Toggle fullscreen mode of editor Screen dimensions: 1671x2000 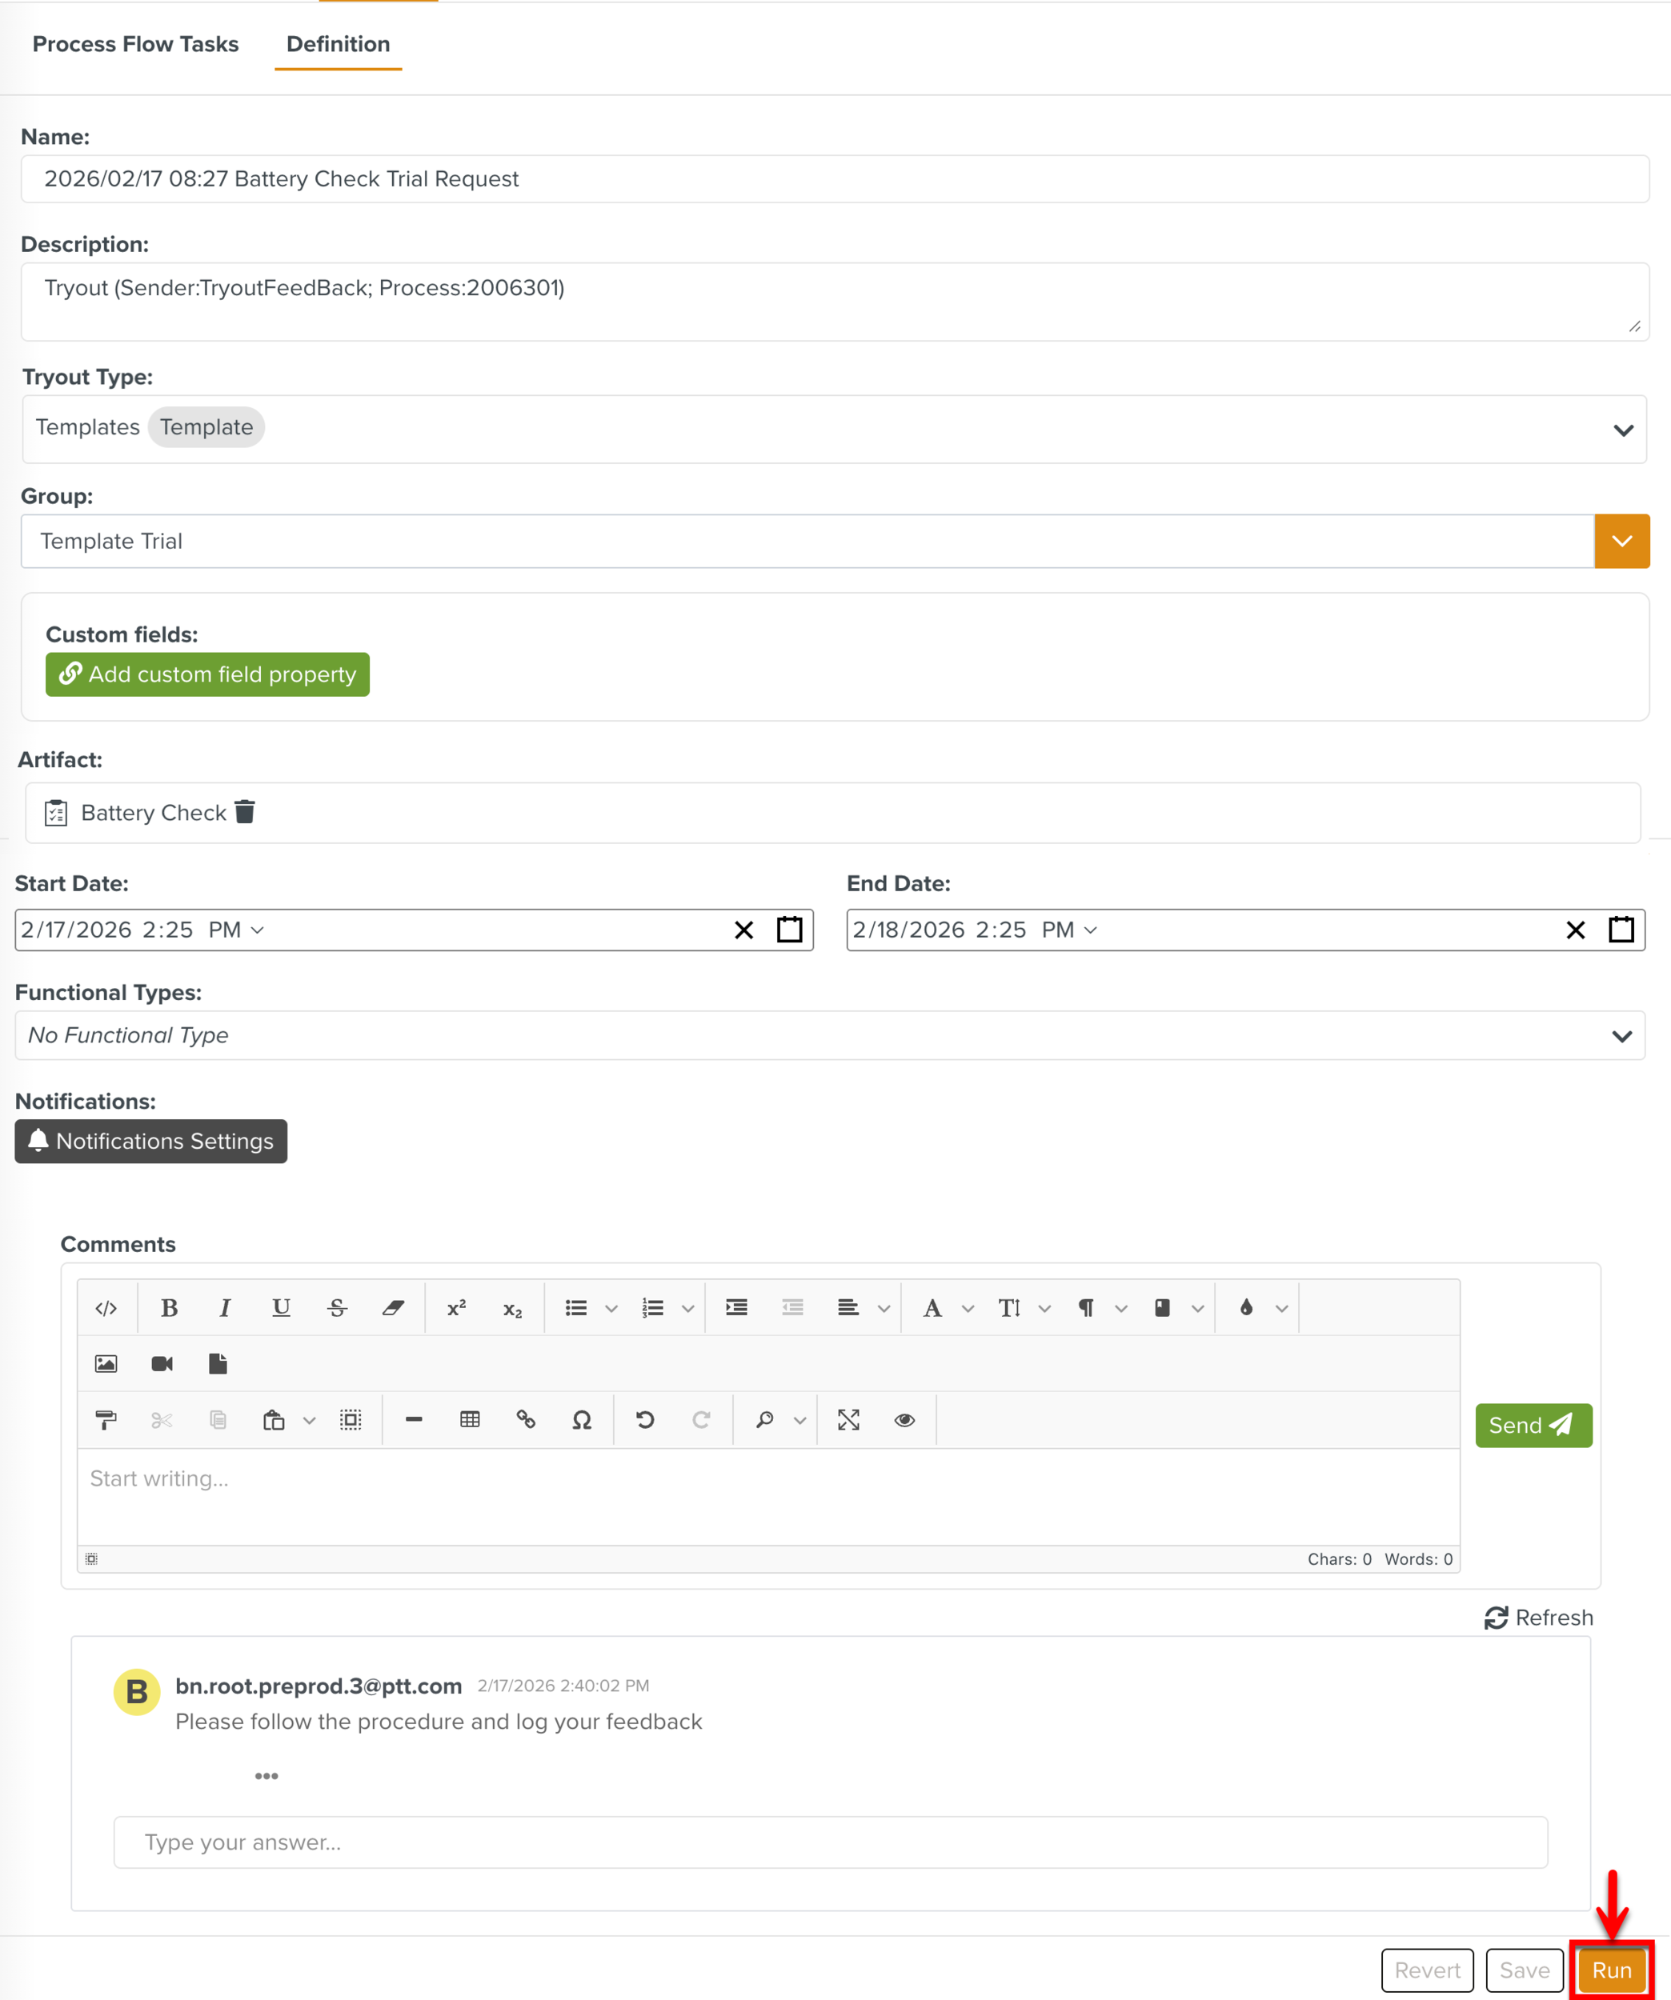pos(848,1420)
